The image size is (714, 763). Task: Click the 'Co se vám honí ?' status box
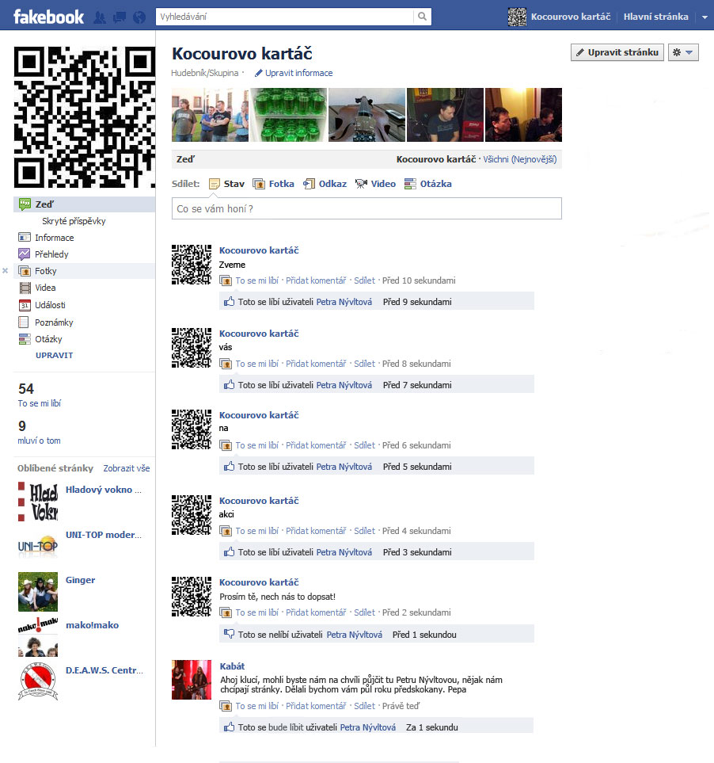click(x=366, y=208)
